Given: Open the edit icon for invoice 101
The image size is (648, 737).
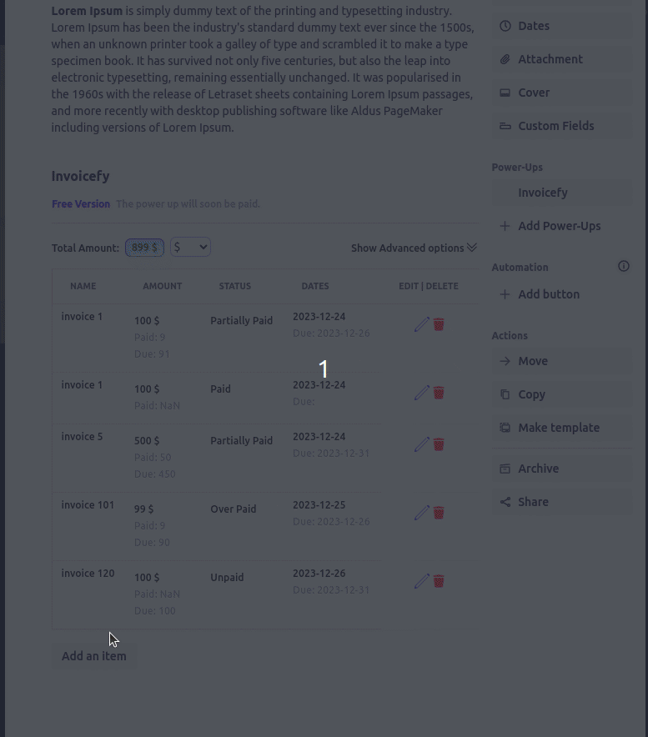Looking at the screenshot, I should 422,513.
